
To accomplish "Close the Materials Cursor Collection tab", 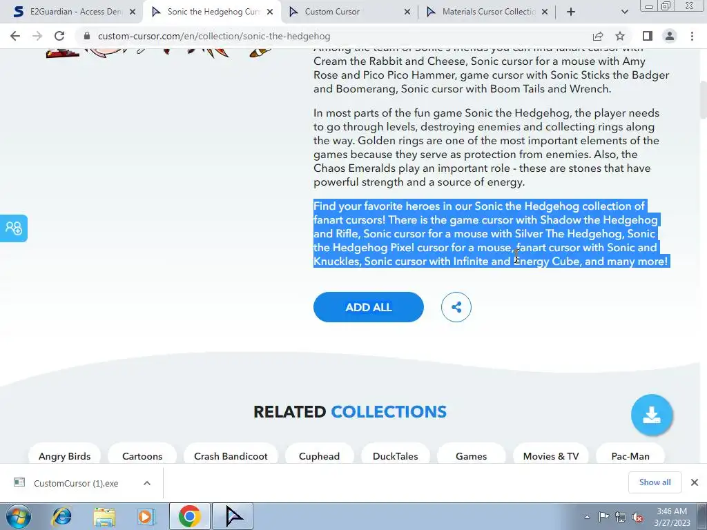I will click(x=545, y=12).
